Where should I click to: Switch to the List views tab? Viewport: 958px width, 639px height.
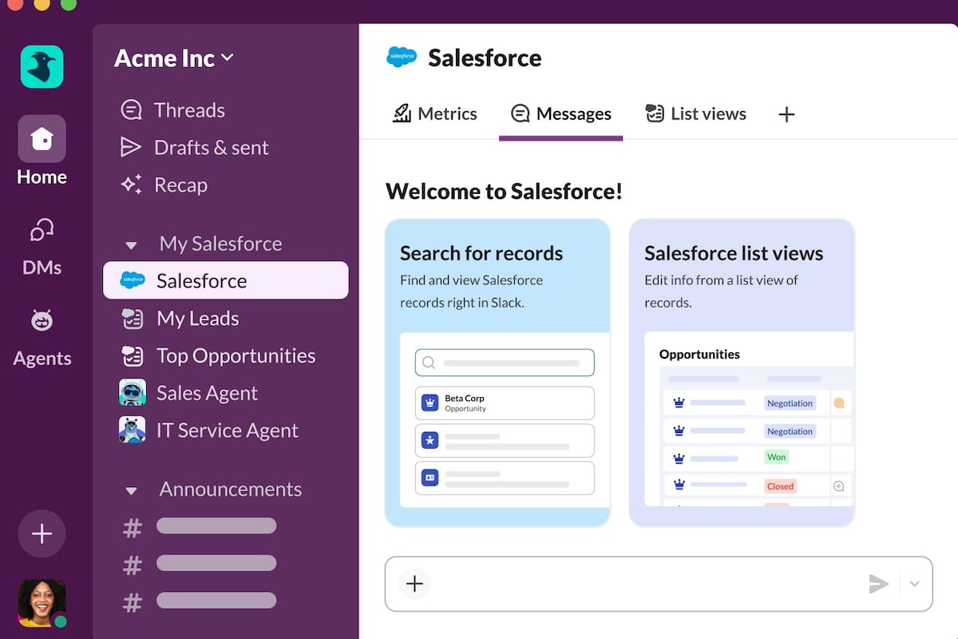click(x=695, y=114)
